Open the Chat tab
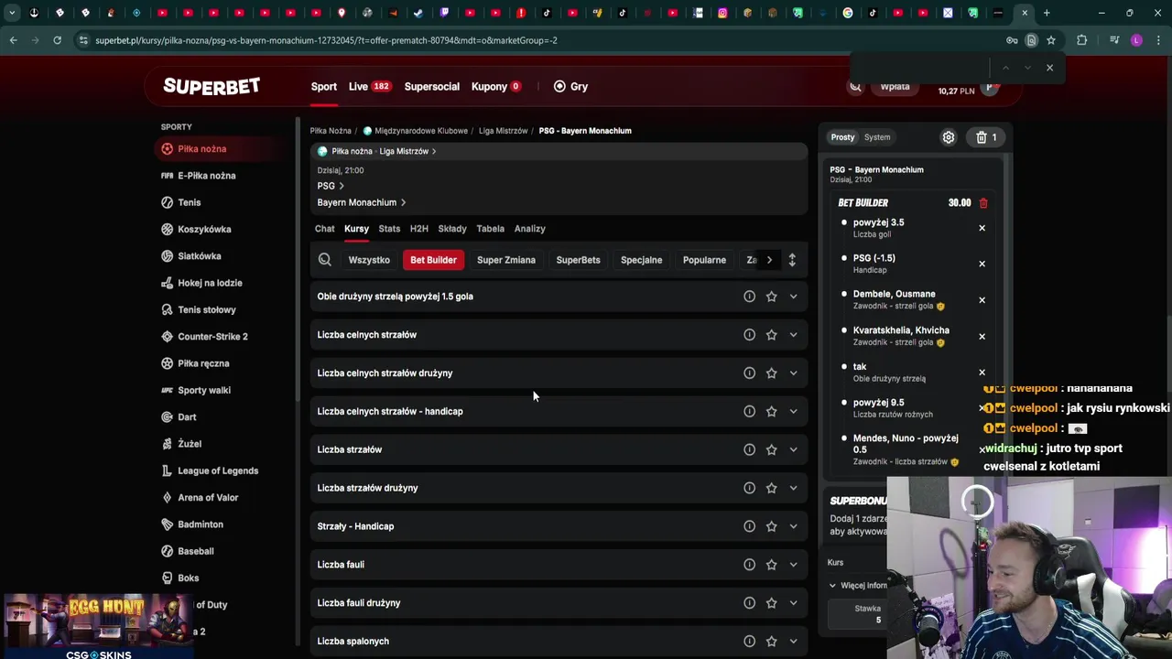The width and height of the screenshot is (1172, 659). point(324,229)
